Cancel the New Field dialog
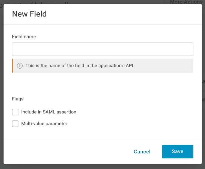Viewport: 205px width, 169px height. click(x=142, y=152)
